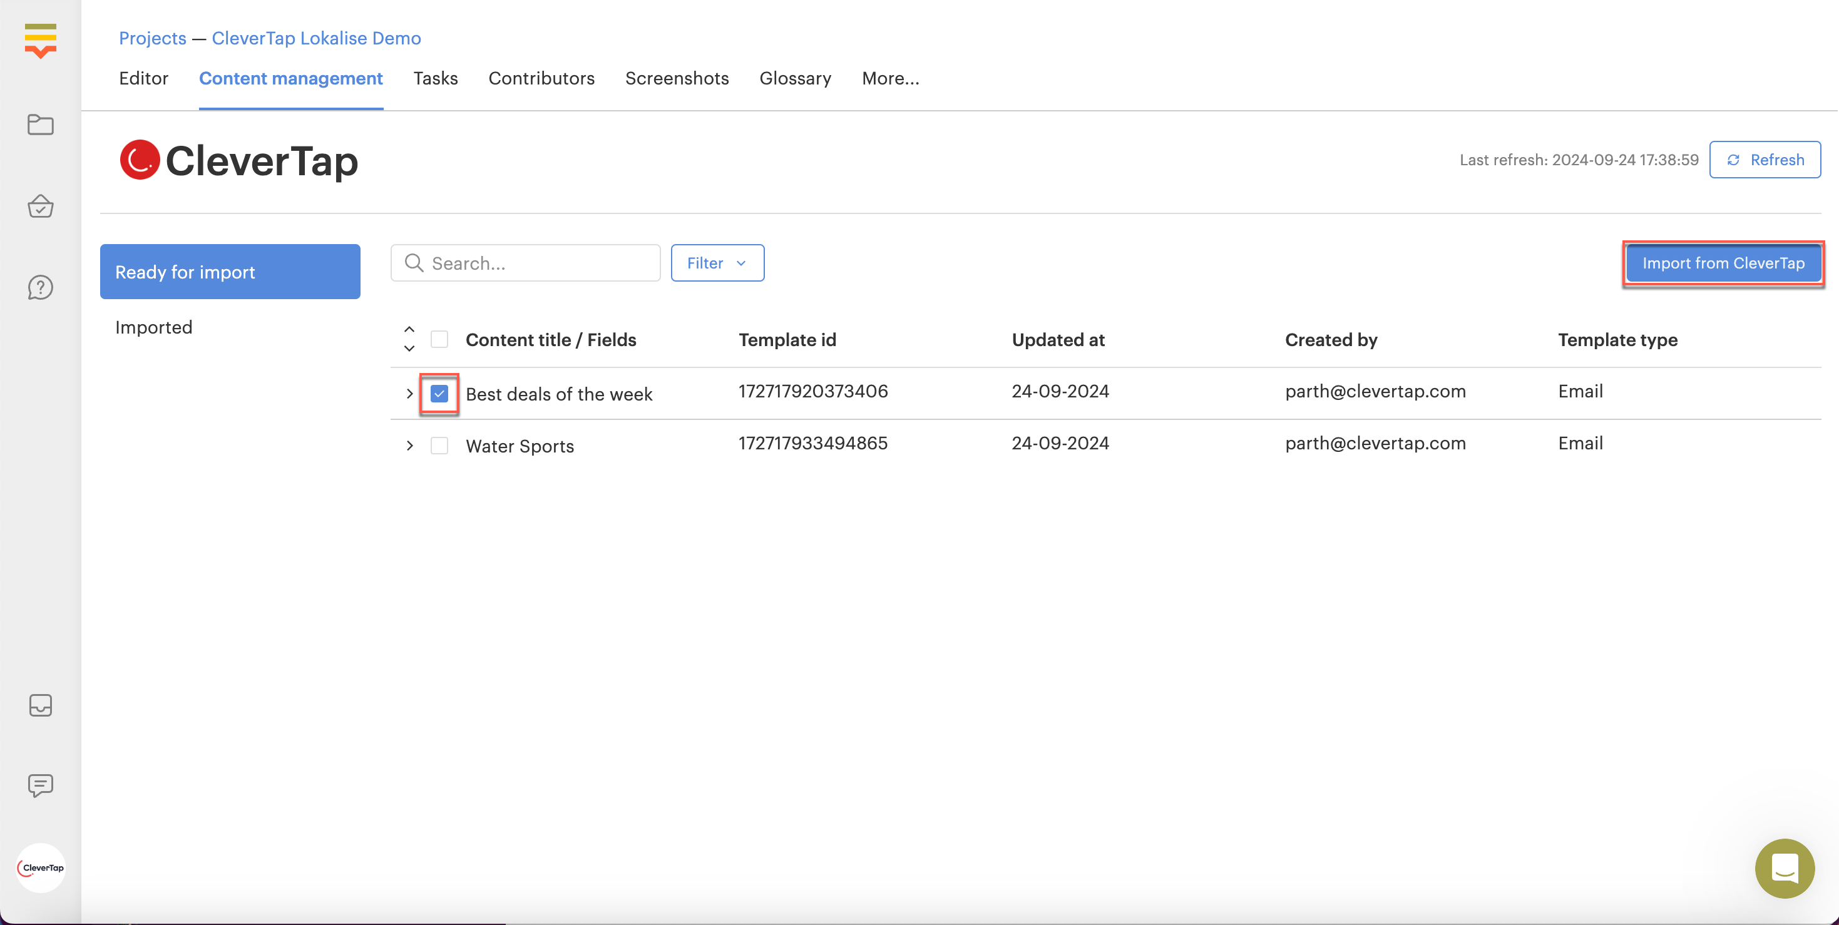Toggle the select-all checkbox in table header

pos(439,339)
